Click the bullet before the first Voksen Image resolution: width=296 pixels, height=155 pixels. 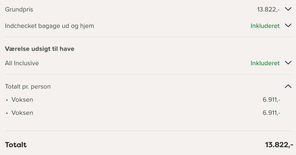[7, 100]
